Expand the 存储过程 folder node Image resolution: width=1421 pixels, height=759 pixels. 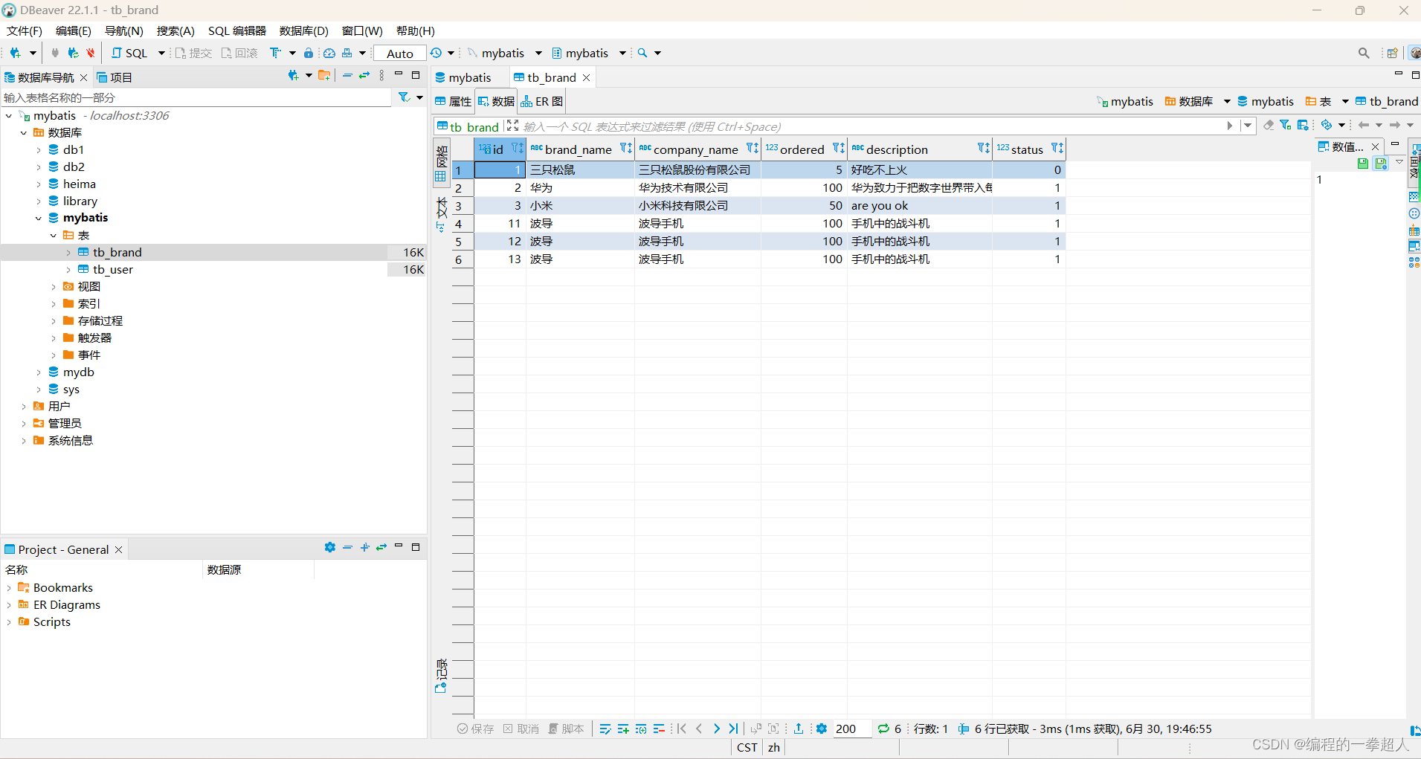[x=54, y=321]
